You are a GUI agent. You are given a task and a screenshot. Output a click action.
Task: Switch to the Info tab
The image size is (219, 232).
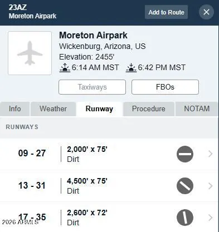pos(14,109)
